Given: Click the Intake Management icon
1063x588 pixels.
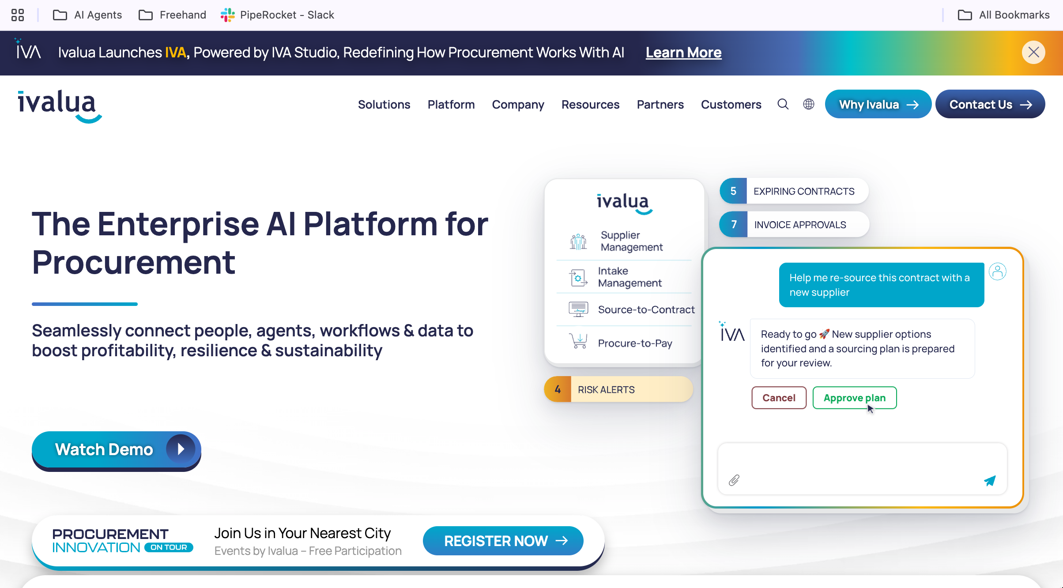Looking at the screenshot, I should [x=578, y=277].
